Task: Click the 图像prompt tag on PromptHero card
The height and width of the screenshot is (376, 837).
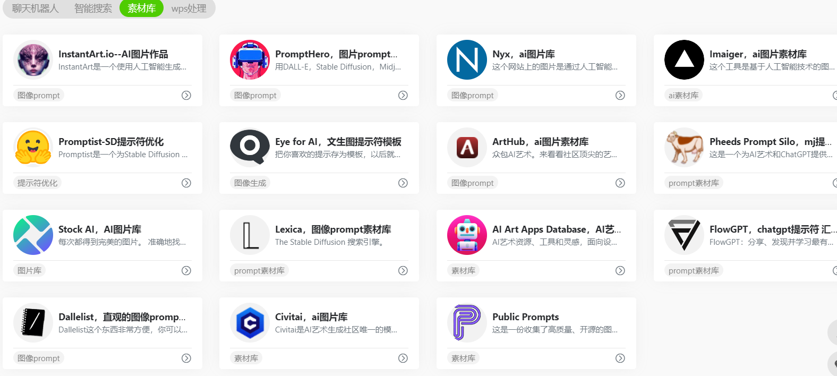Action: coord(255,95)
